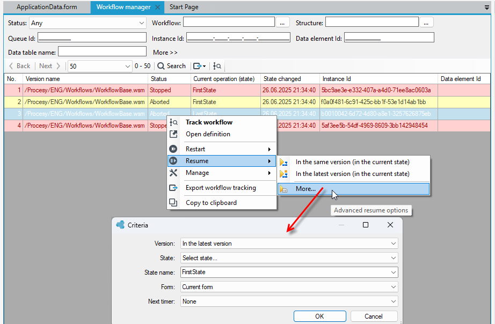Screen dimensions: 495x324
Task: Click the Restart icon in context menu
Action: [173, 149]
